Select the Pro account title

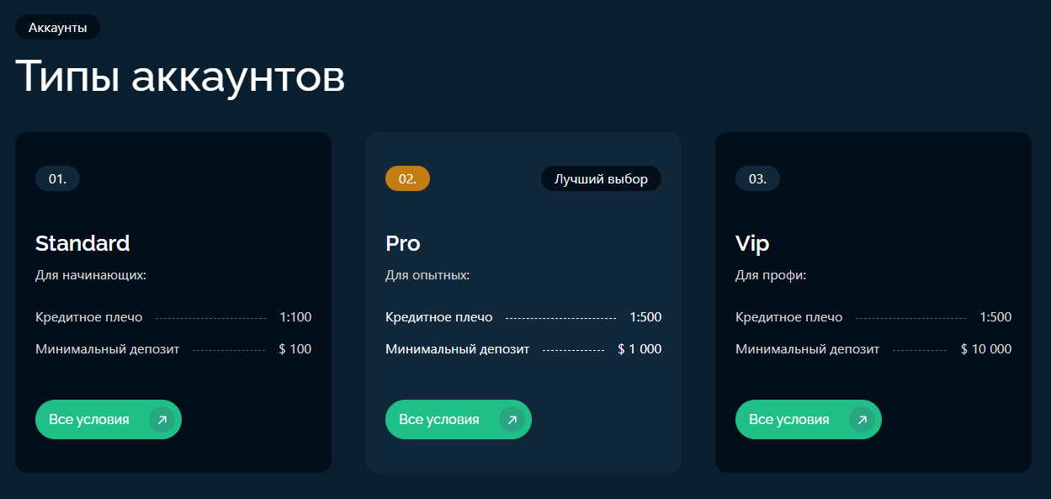(x=403, y=243)
